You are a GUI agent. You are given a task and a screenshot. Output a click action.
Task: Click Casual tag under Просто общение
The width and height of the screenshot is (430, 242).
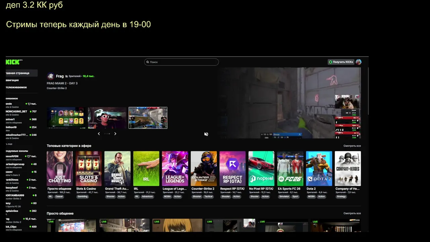click(59, 197)
